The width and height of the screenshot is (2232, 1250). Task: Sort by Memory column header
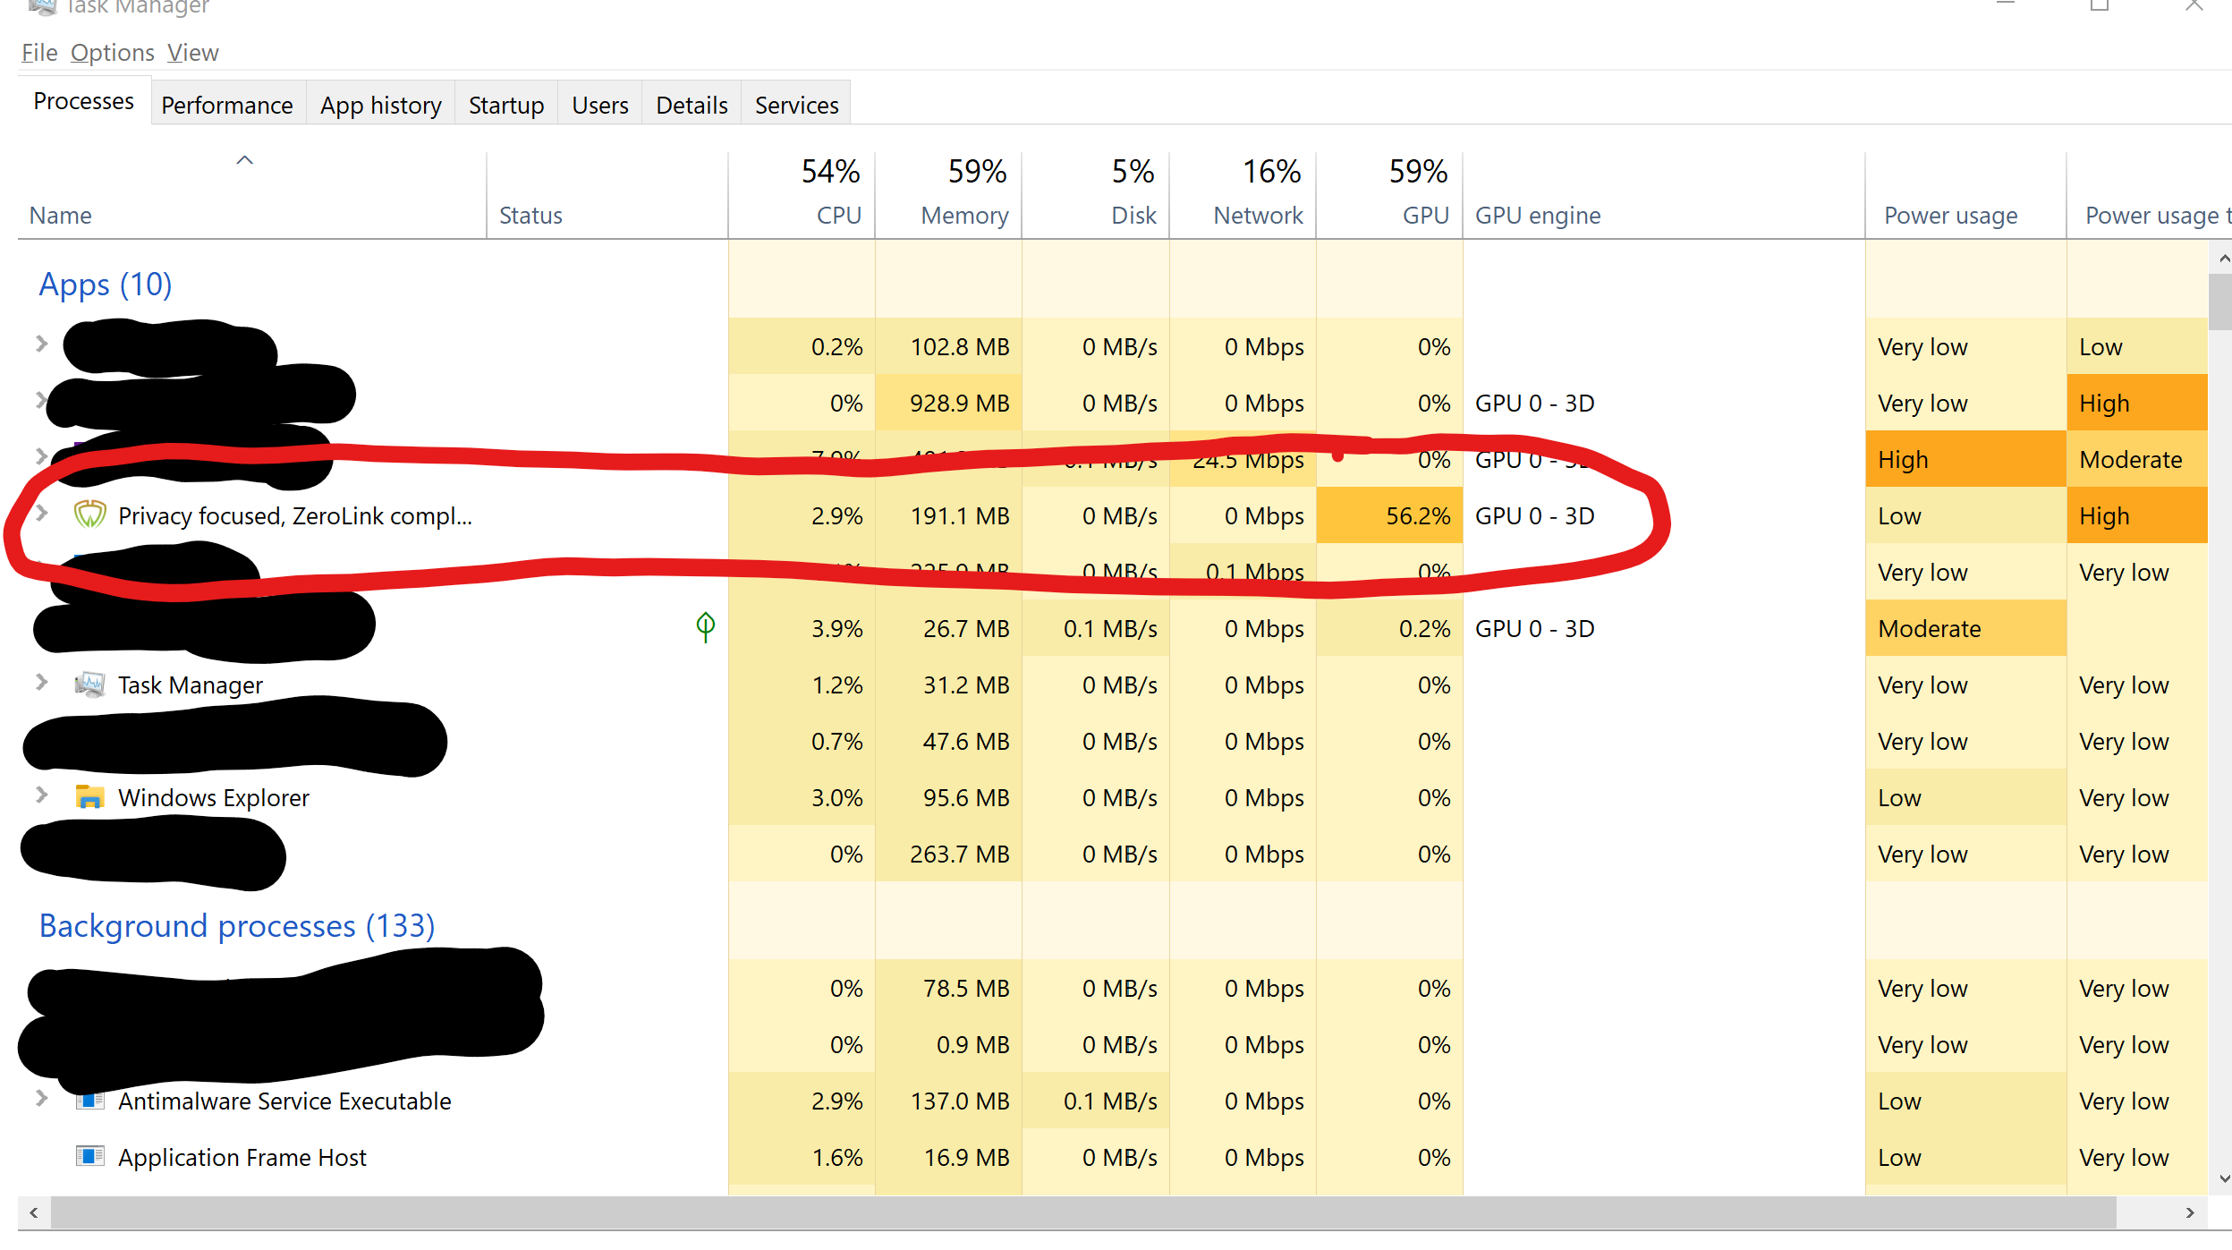click(x=964, y=215)
